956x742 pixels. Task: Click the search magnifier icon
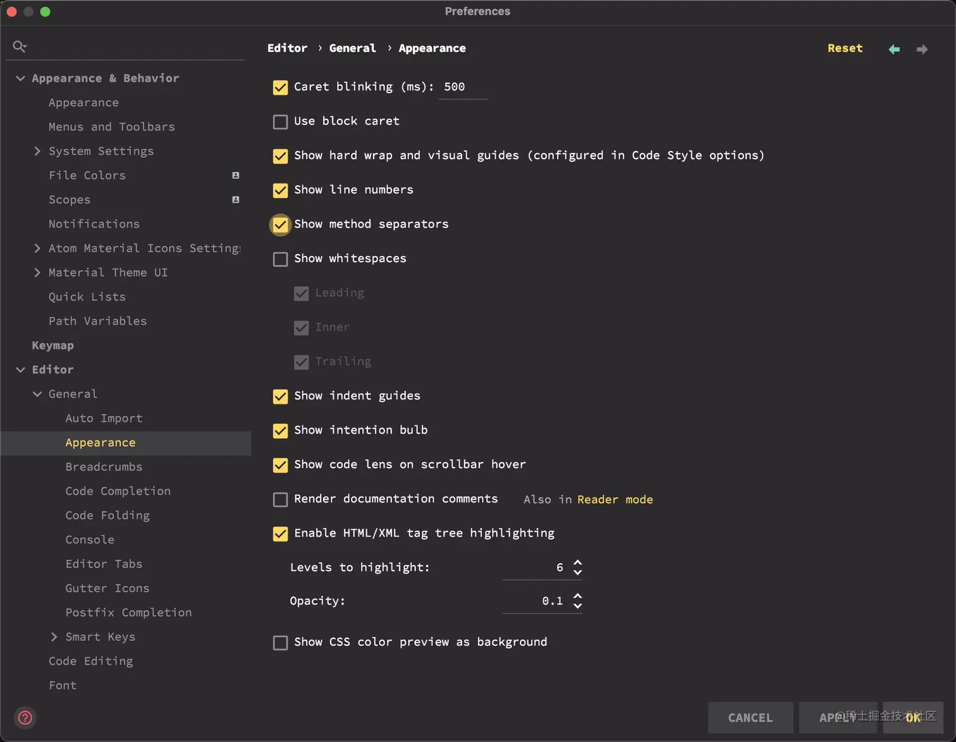pyautogui.click(x=20, y=46)
